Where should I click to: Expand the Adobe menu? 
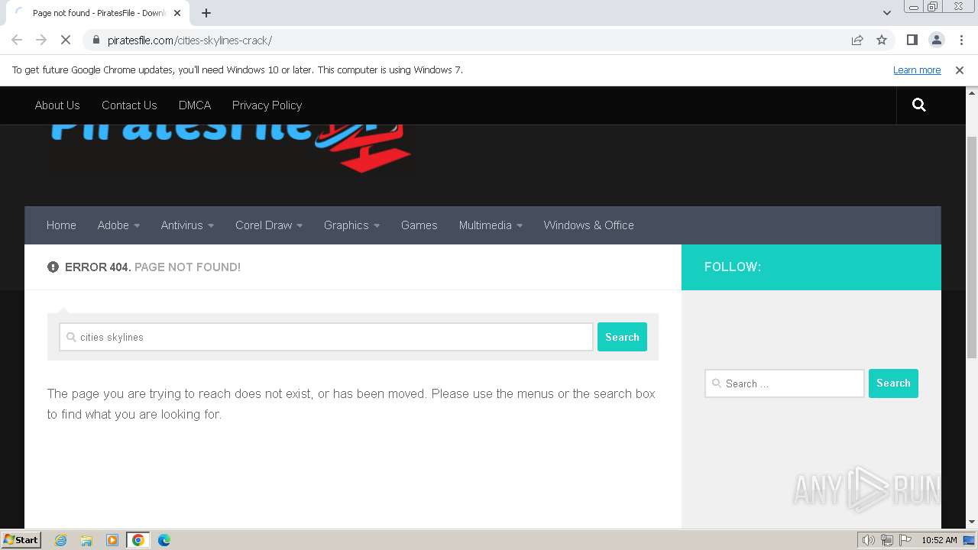118,225
